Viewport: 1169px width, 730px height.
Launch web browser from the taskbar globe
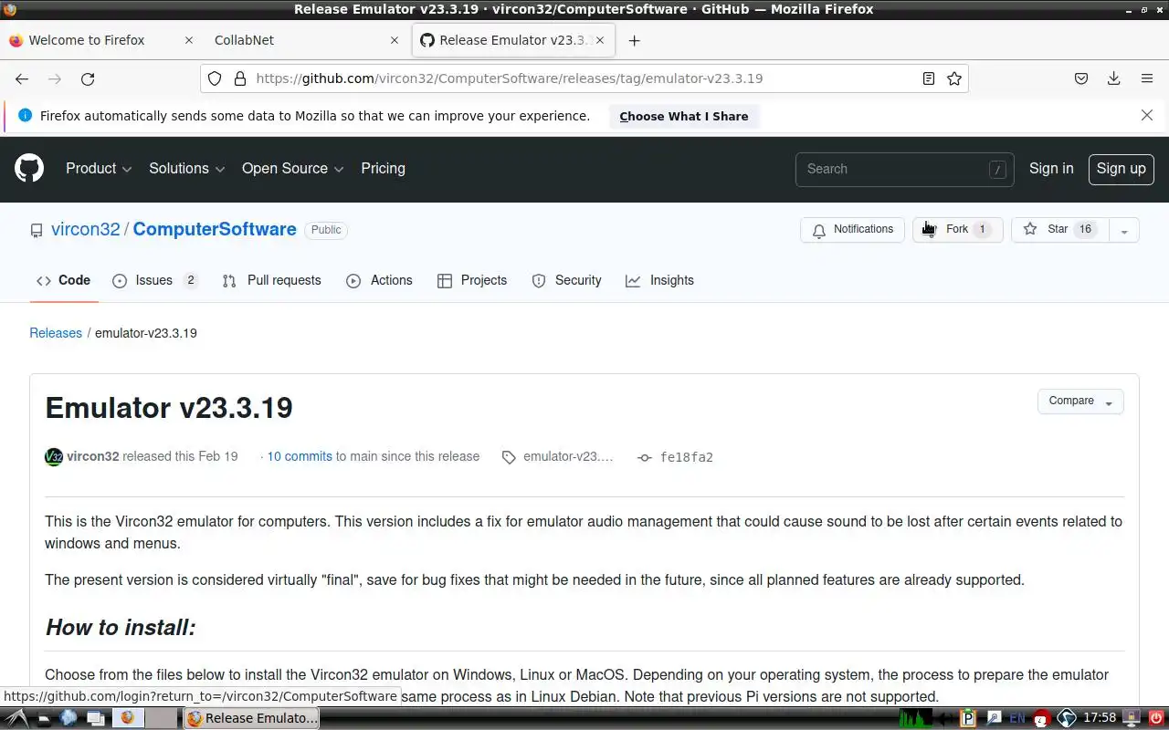pyautogui.click(x=68, y=718)
